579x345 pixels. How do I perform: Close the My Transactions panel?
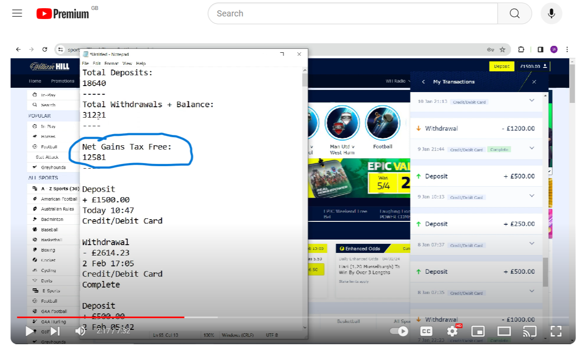coord(534,82)
